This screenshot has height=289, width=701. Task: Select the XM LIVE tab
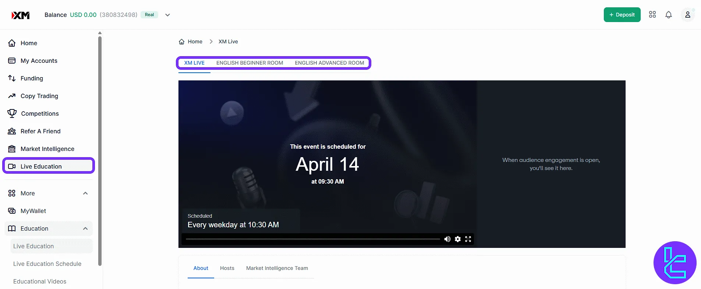click(x=194, y=63)
